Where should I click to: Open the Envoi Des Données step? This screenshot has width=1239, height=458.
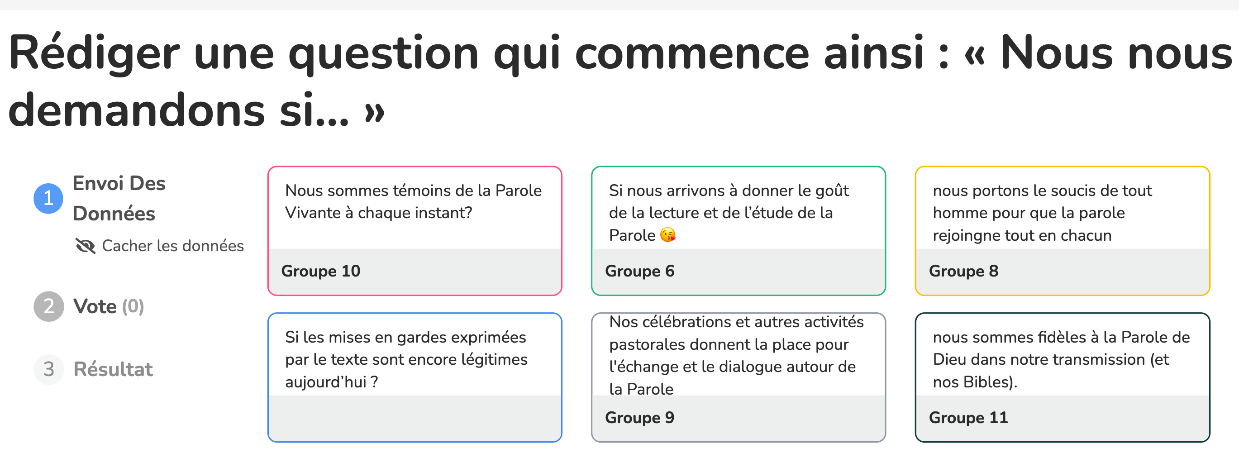click(x=119, y=198)
